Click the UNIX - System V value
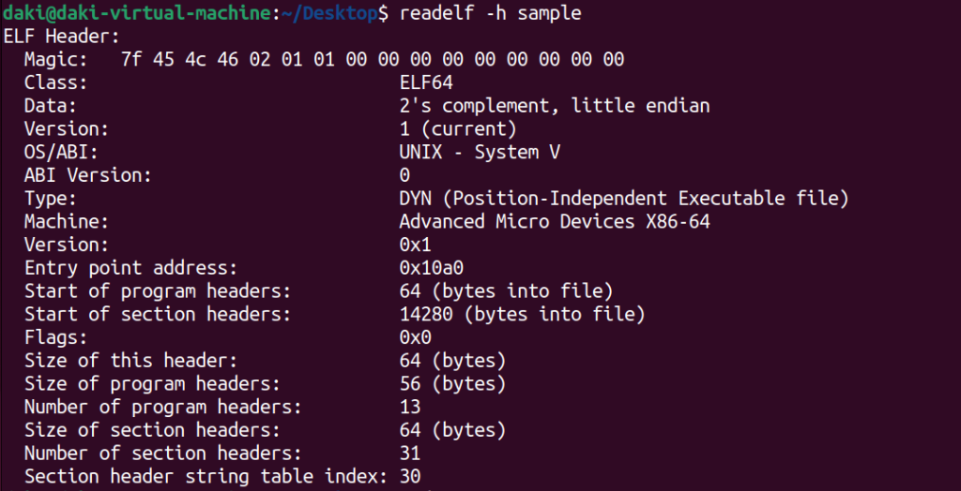The width and height of the screenshot is (961, 491). point(480,152)
